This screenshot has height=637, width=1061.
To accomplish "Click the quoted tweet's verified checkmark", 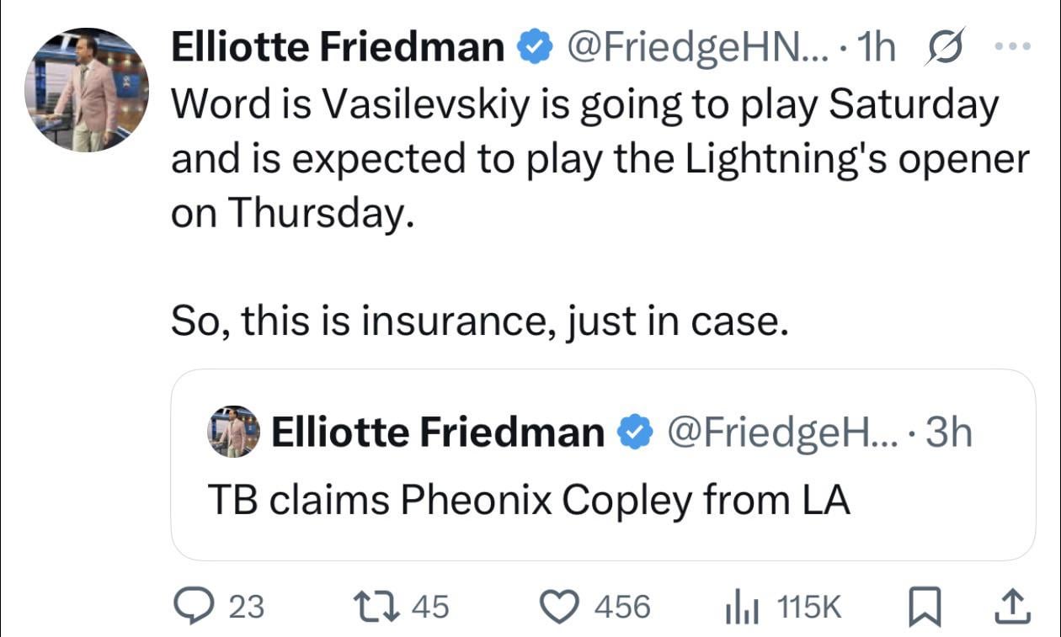I will coord(635,432).
